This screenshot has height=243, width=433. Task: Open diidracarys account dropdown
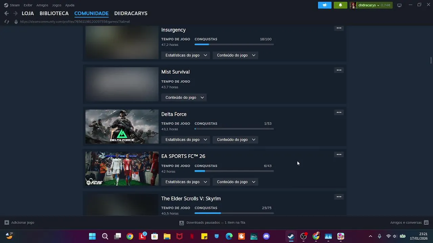click(369, 5)
